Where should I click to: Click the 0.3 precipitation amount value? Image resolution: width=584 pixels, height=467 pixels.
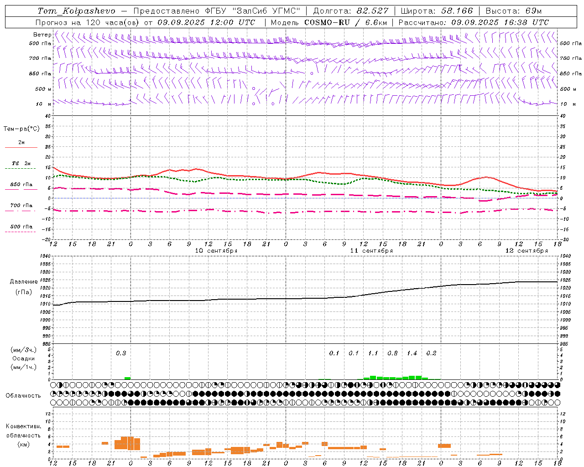(x=121, y=353)
